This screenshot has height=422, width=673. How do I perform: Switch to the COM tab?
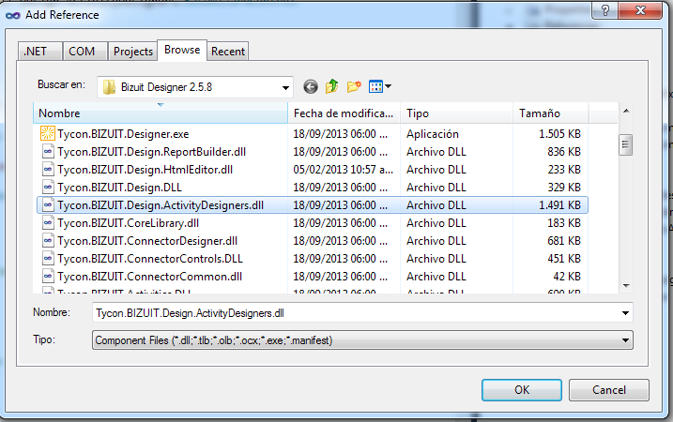pyautogui.click(x=85, y=52)
